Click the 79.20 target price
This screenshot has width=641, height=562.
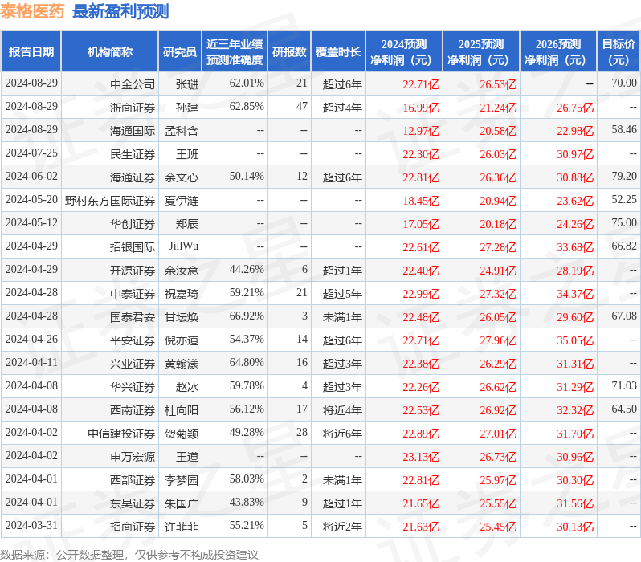coord(624,176)
